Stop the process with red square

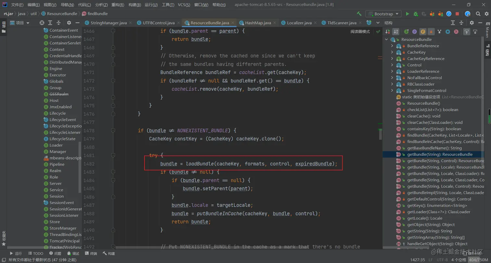pyautogui.click(x=457, y=14)
